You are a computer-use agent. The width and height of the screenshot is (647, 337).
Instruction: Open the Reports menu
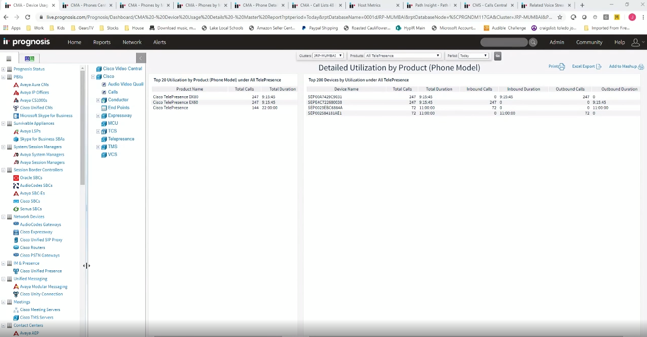[102, 42]
